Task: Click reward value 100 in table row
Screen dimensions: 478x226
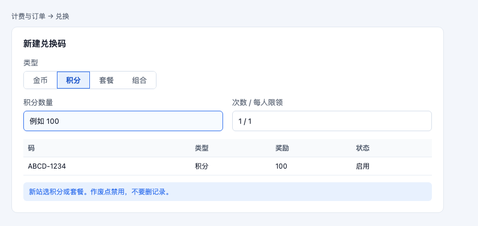Action: [x=281, y=166]
